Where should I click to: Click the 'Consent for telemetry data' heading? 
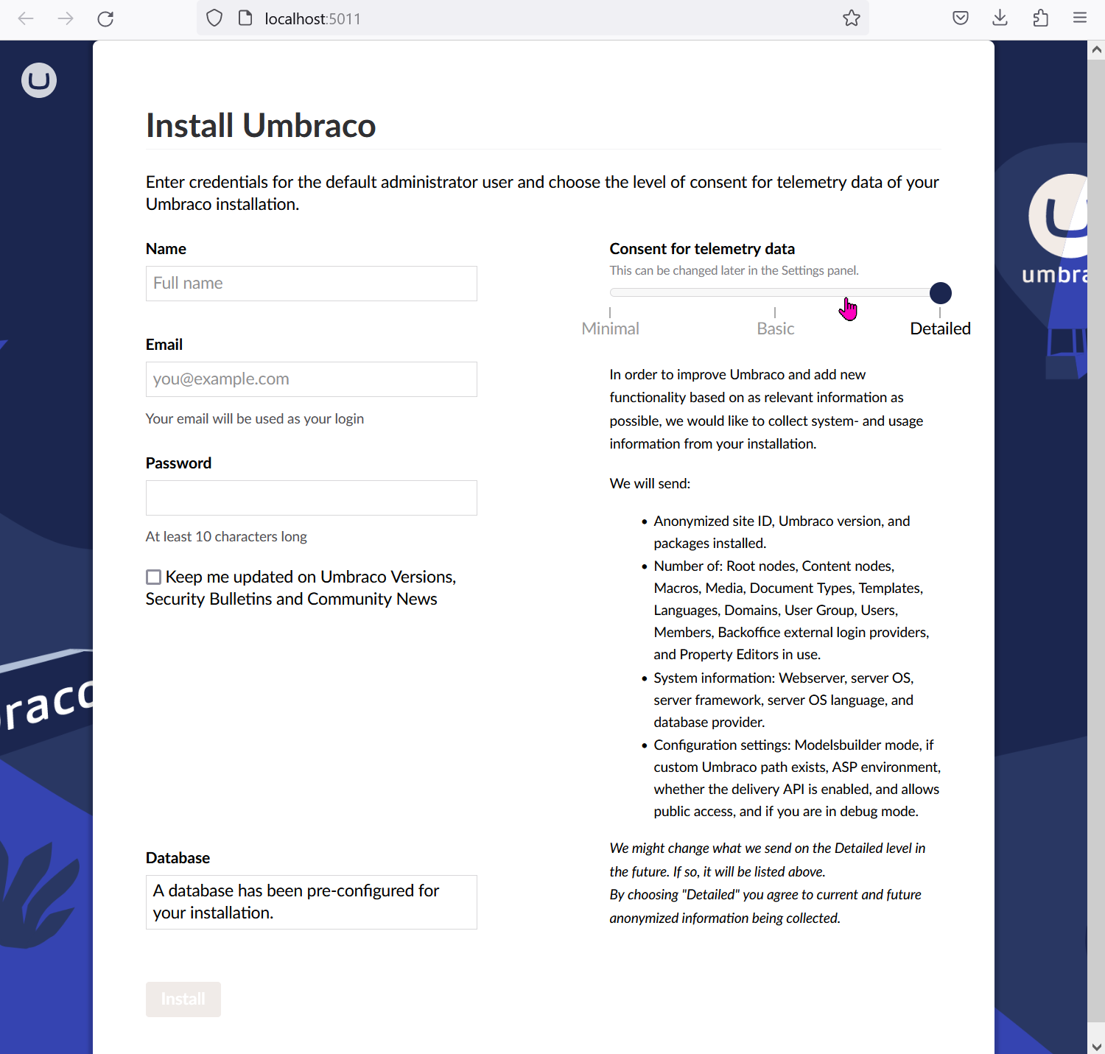pyautogui.click(x=702, y=249)
